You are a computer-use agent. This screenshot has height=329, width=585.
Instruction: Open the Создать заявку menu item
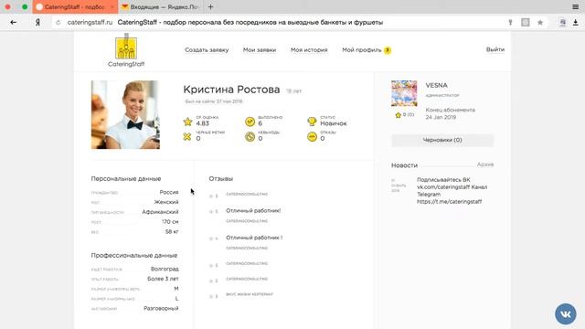point(207,50)
